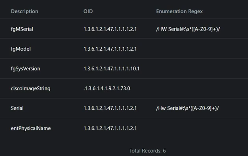Select the OID for entPhysicalName
Viewport: 248px width, 156px height.
110,128
